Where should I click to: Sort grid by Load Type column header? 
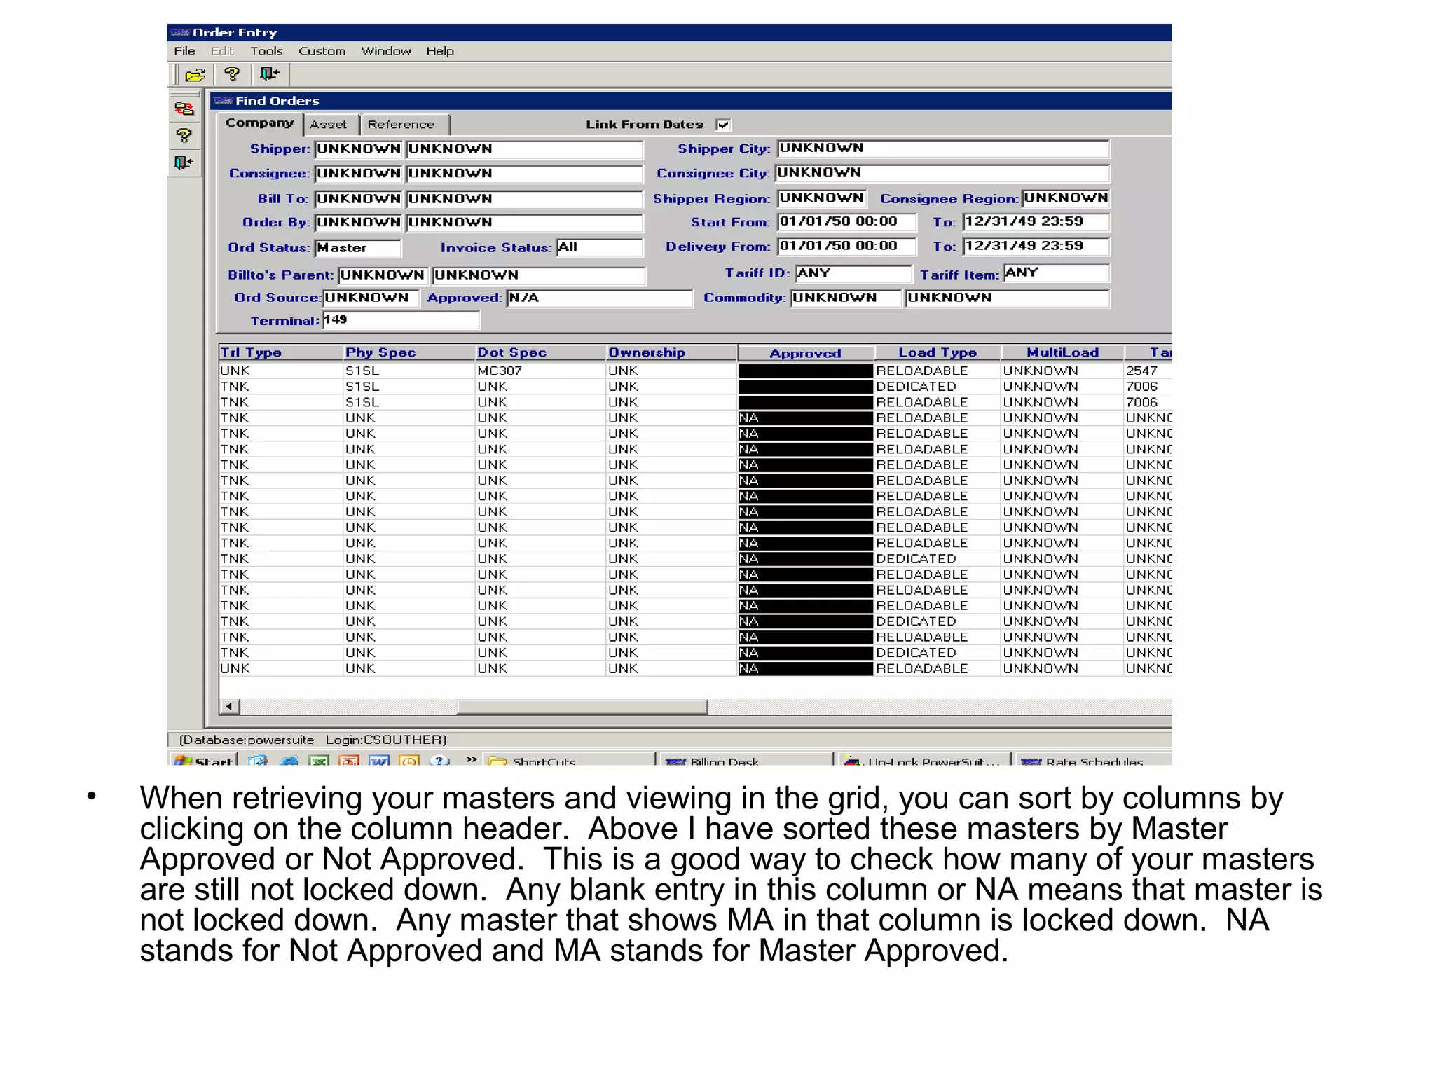click(x=937, y=353)
